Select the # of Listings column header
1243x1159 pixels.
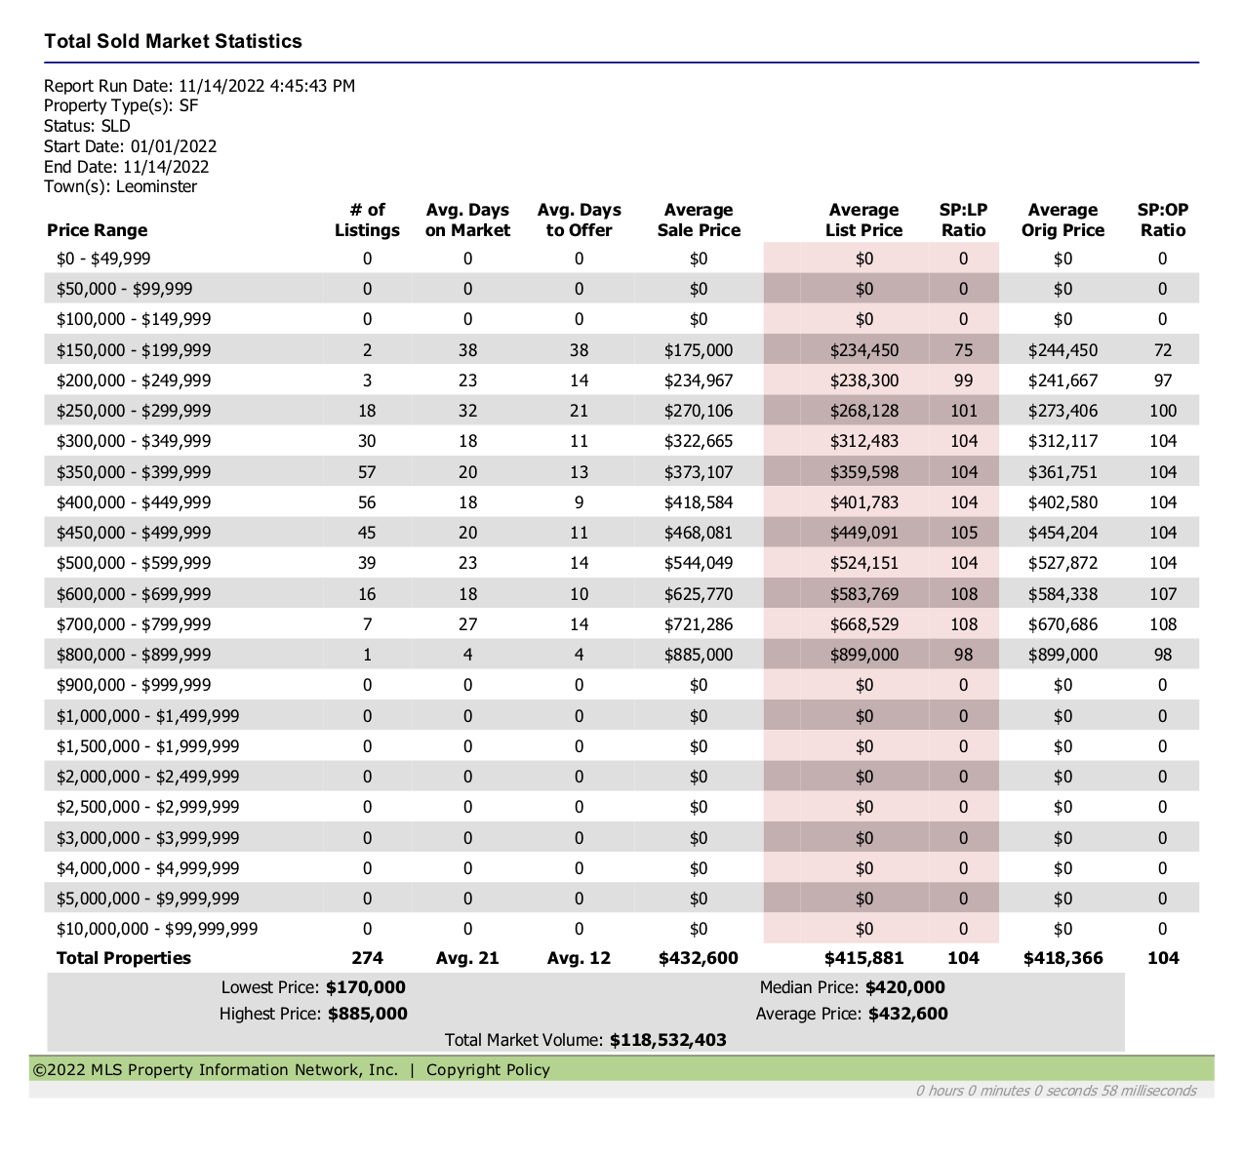point(367,220)
